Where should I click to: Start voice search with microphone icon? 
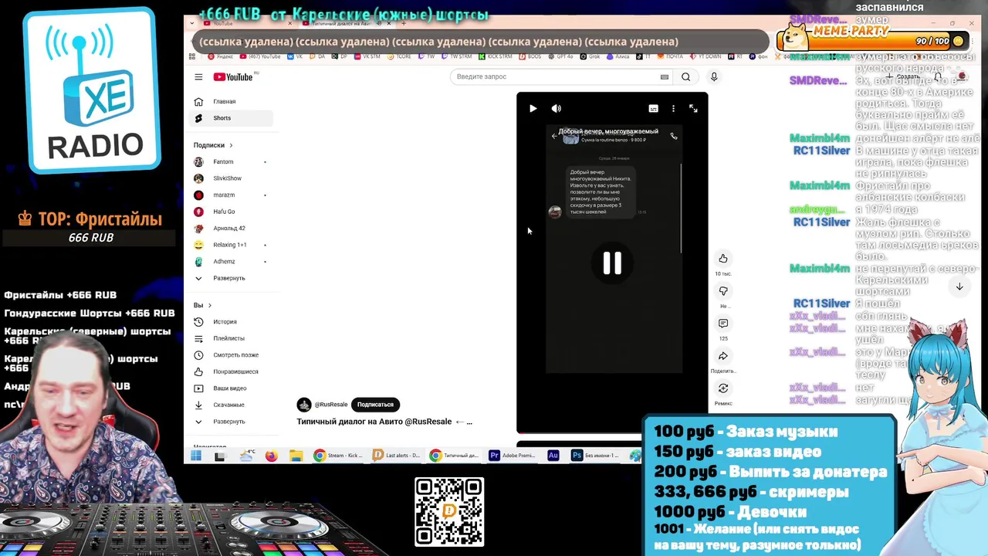point(714,76)
